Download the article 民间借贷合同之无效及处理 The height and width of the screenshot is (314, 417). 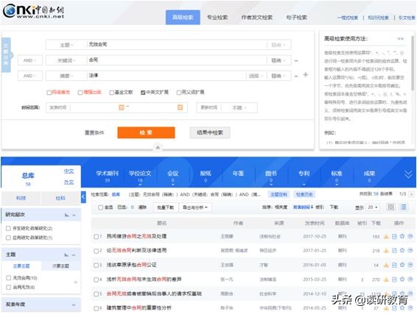tap(386, 236)
